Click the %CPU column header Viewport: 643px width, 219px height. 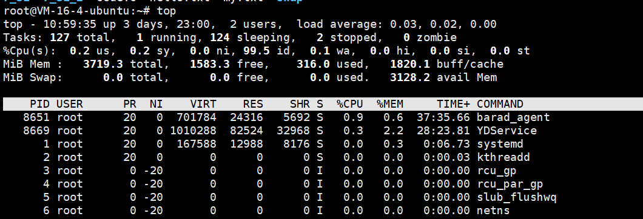350,104
